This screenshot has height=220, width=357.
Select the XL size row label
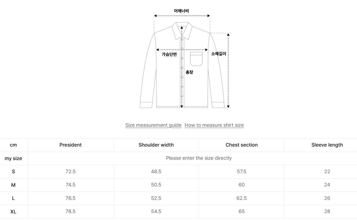click(14, 212)
